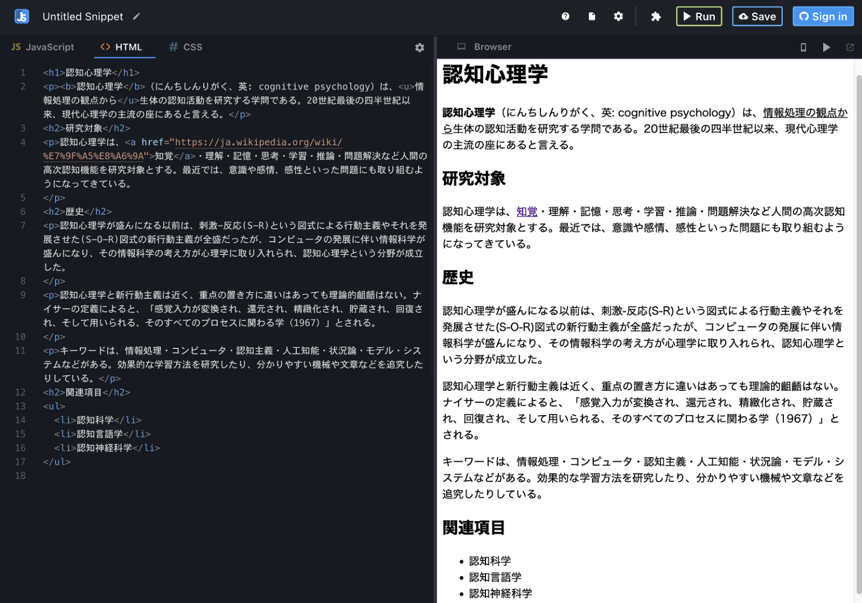Image resolution: width=862 pixels, height=603 pixels.
Task: Switch to the JavaScript tab
Action: (42, 47)
